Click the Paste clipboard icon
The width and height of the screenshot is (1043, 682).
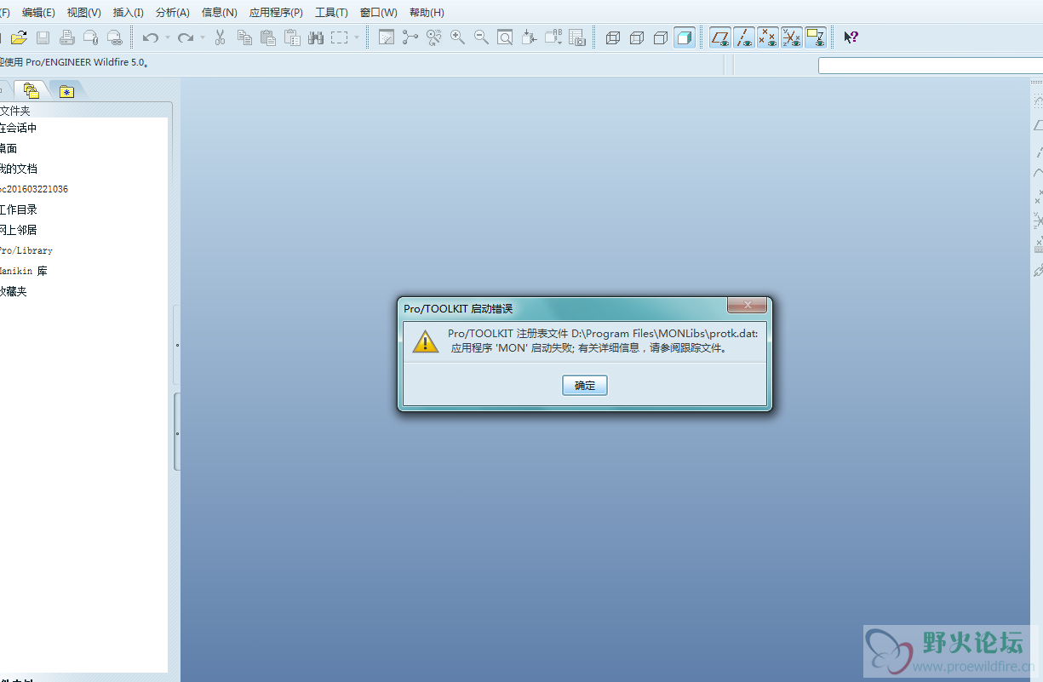[268, 37]
